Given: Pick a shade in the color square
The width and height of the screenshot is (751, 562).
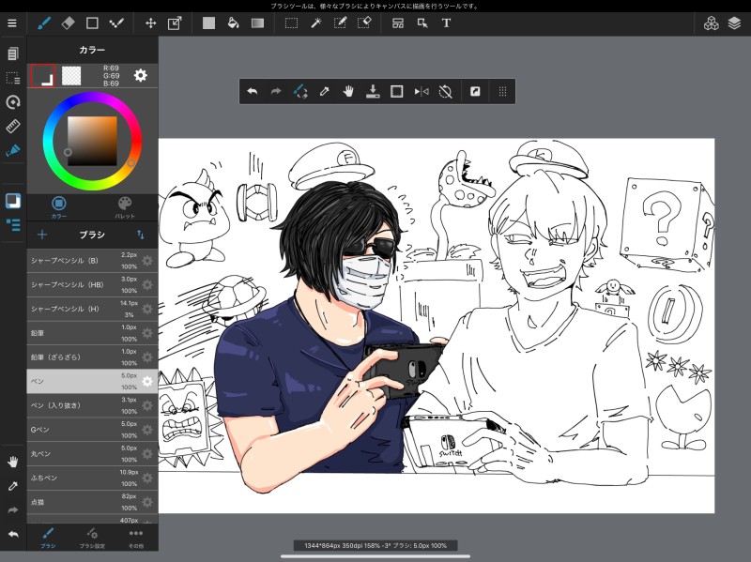Looking at the screenshot, I should 92,142.
